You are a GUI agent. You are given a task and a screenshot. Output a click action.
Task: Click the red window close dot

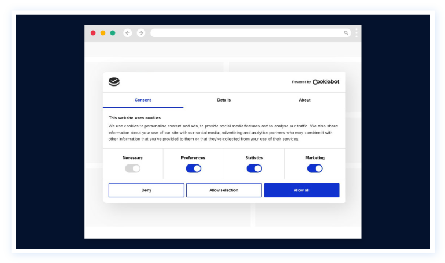(93, 33)
